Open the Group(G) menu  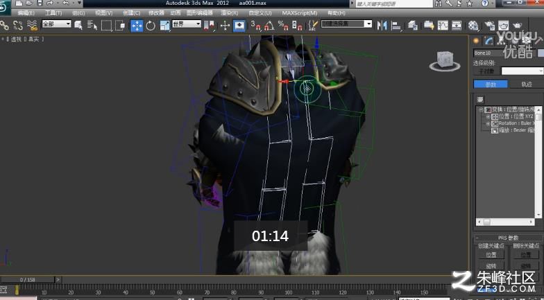coord(78,12)
